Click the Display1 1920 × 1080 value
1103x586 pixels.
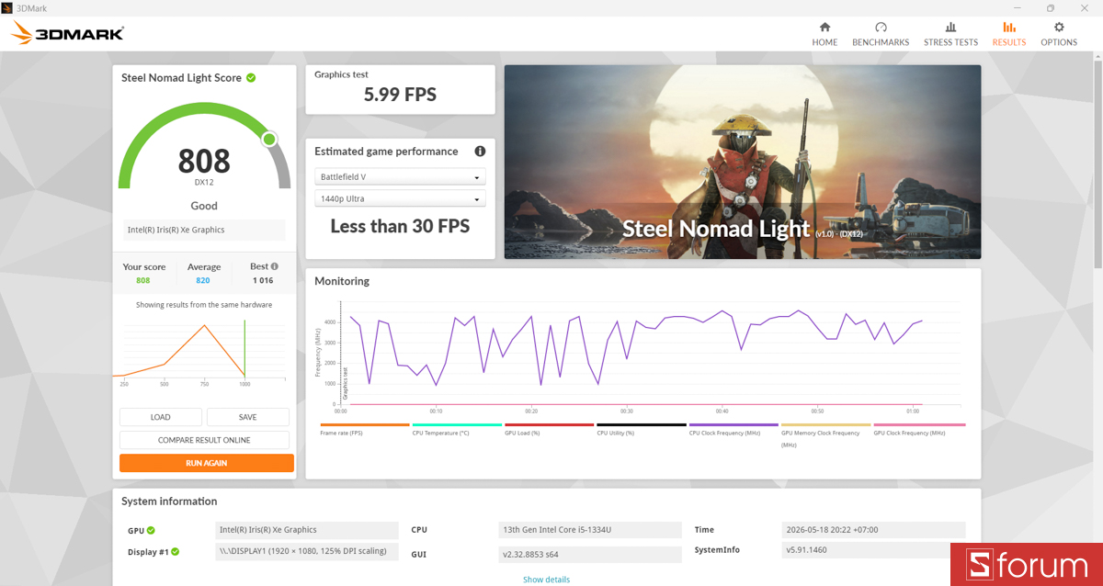[308, 551]
